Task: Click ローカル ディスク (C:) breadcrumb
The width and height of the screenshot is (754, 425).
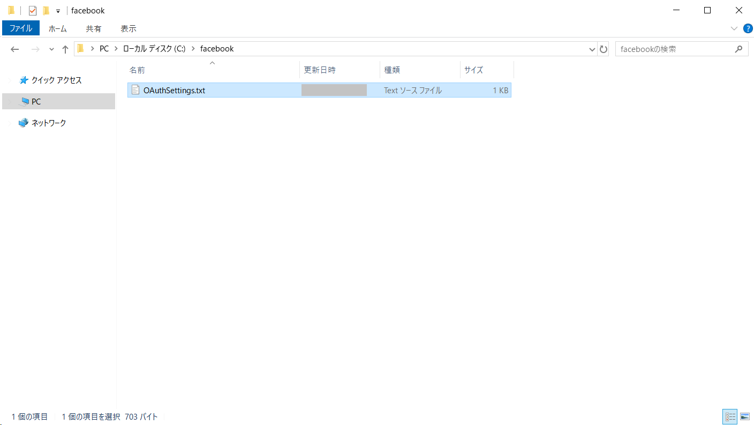Action: (x=154, y=49)
